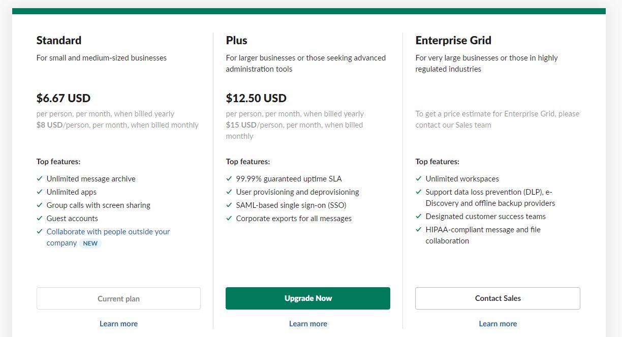Click checkmark beside Unlimited message archive
Screen dimensions: 622x337
(x=40, y=178)
